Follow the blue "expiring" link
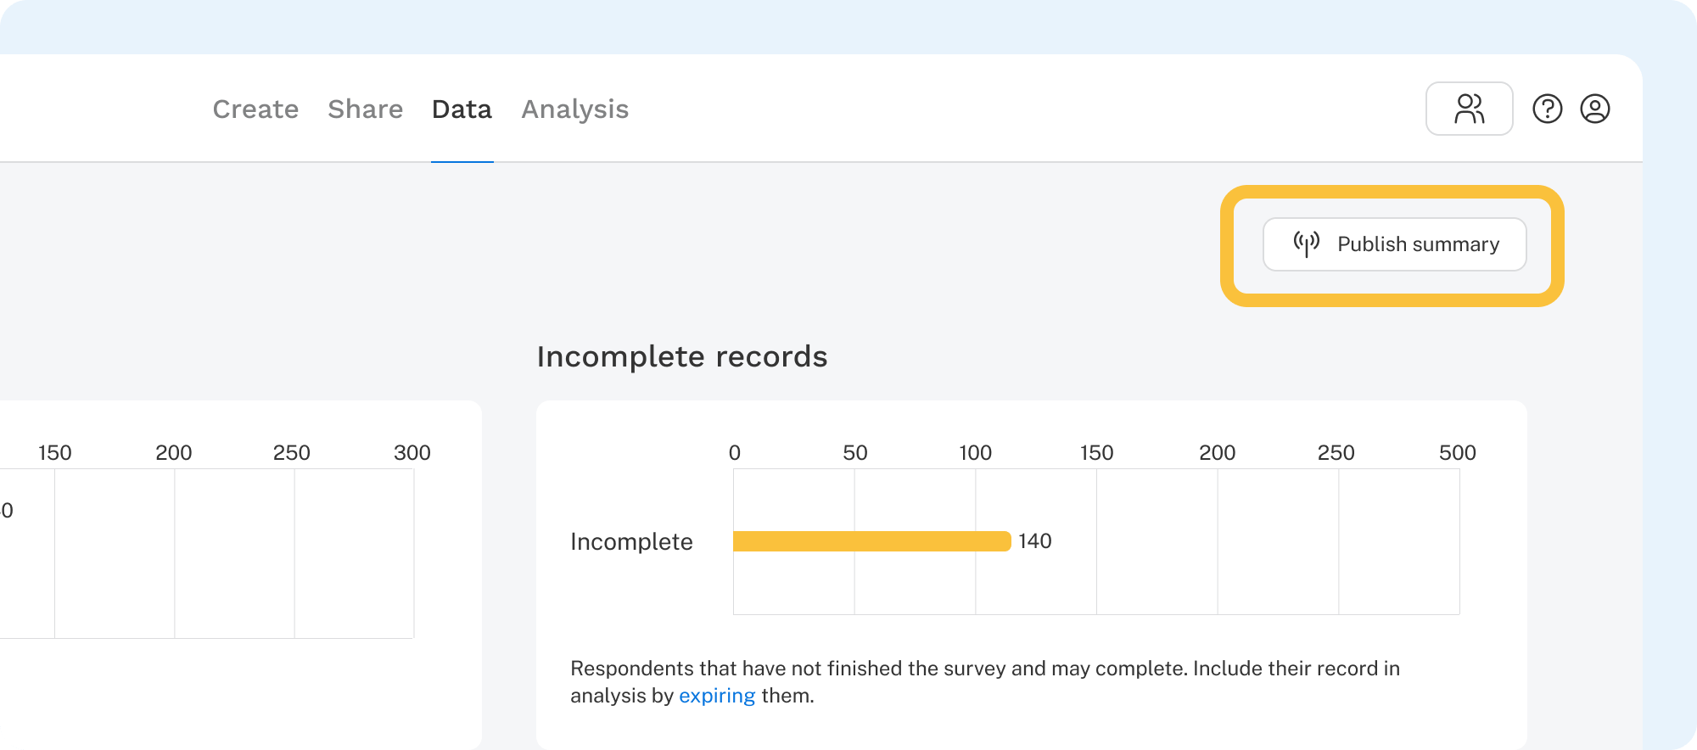This screenshot has width=1697, height=750. 716,696
